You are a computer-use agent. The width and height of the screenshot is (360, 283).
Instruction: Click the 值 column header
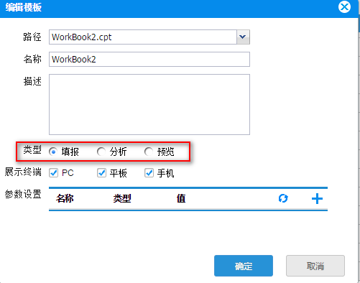[181, 198]
